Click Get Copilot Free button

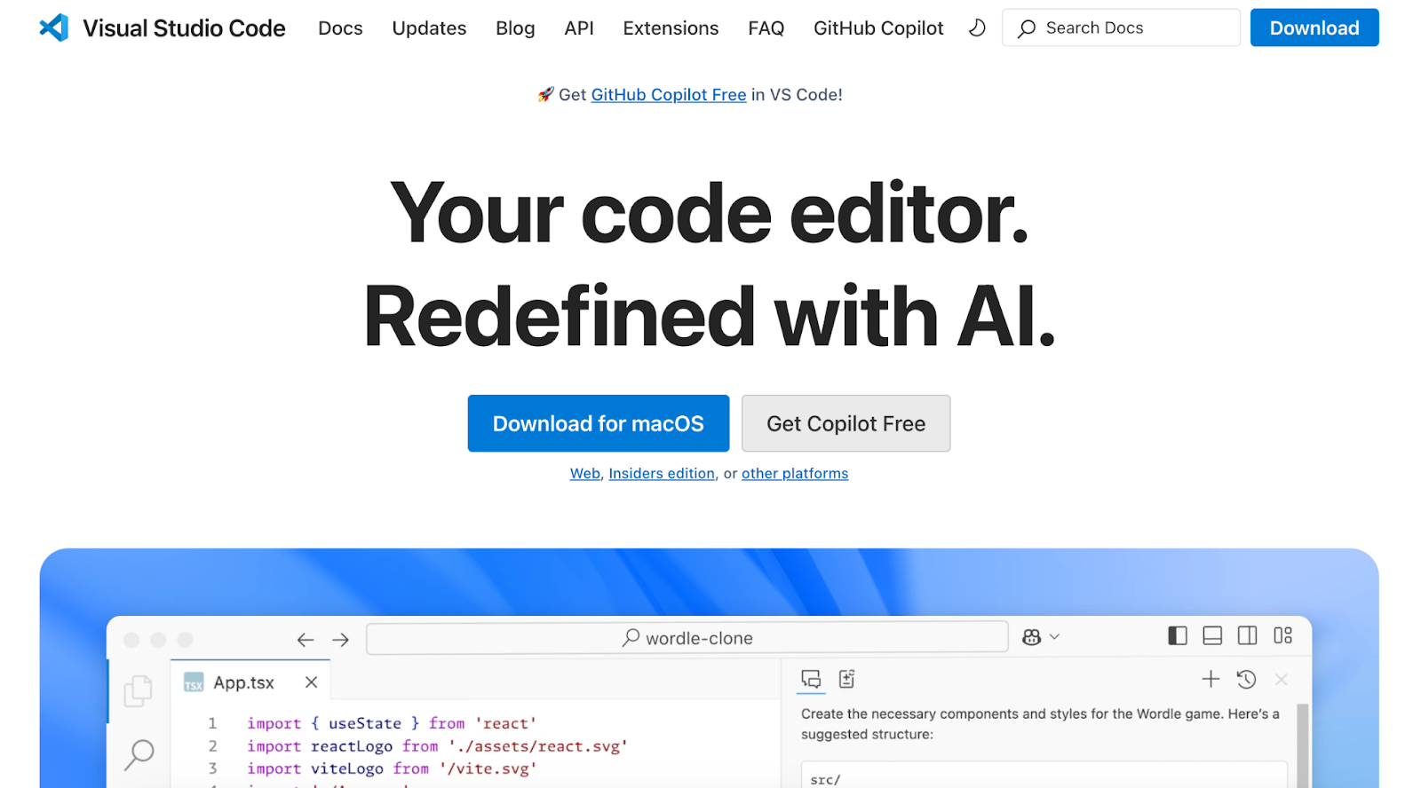click(845, 423)
